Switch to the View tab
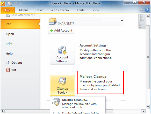This screenshot has height=114, width=151. pos(96,10)
